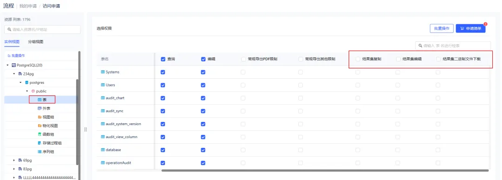The height and width of the screenshot is (180, 502).
Task: Check the 结果集编辑 header checkbox
Action: pos(398,59)
